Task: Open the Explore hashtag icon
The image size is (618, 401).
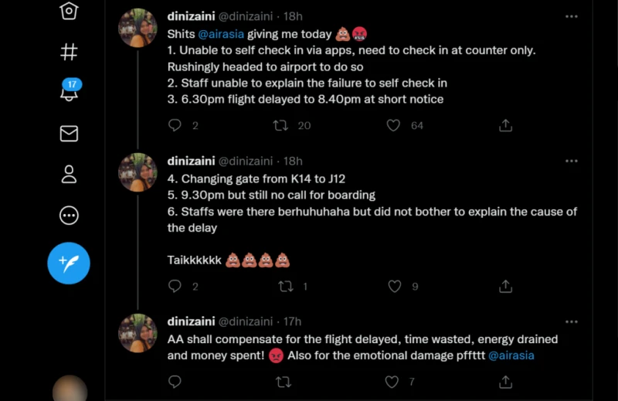Action: pos(69,52)
